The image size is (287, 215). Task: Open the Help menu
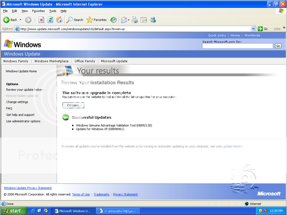pos(64,11)
